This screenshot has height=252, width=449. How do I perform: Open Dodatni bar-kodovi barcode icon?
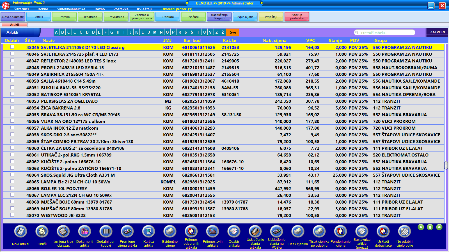pos(106,232)
